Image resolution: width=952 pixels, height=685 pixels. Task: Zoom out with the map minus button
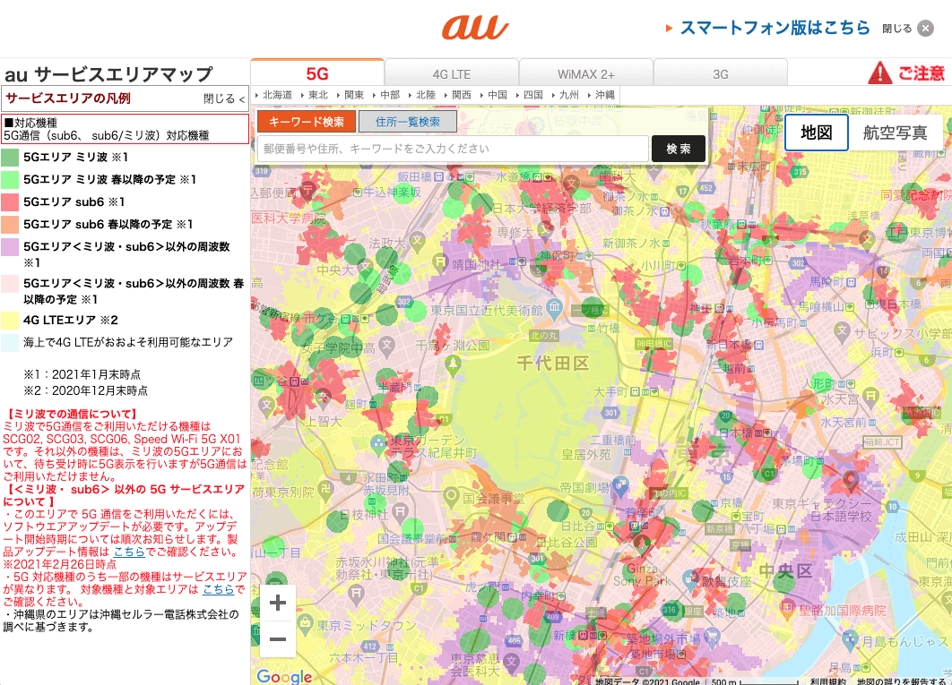pos(278,639)
